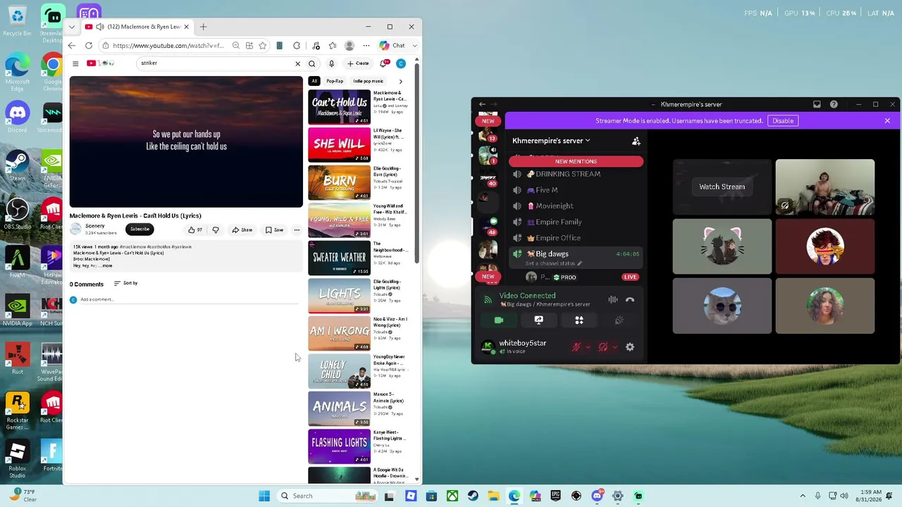The width and height of the screenshot is (902, 507).
Task: Add this page to Edge favorites
Action: (x=263, y=46)
